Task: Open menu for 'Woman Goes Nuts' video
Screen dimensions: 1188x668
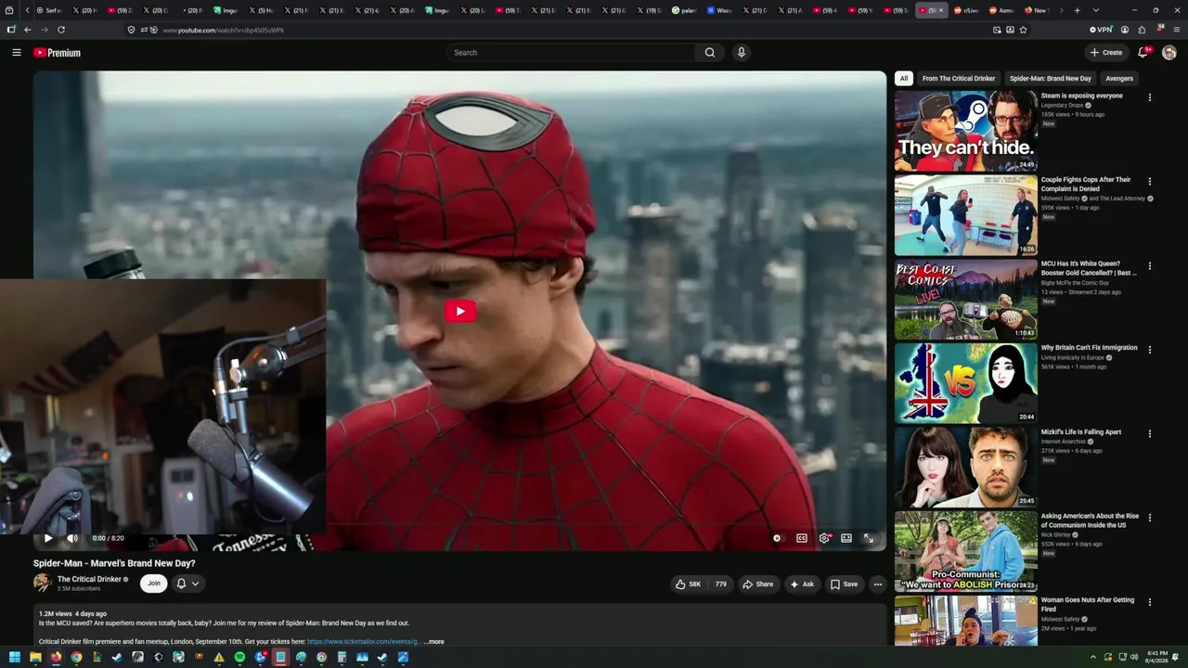Action: click(1150, 602)
